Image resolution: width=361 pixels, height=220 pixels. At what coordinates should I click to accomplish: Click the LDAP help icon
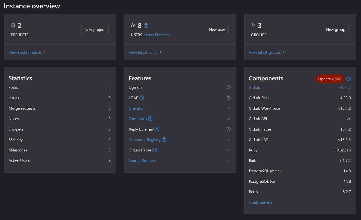142,98
